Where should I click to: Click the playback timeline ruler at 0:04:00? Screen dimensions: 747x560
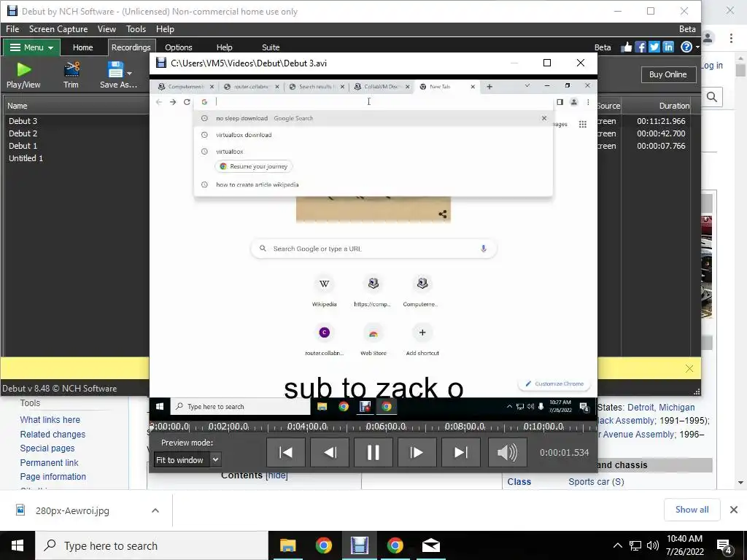tap(307, 427)
